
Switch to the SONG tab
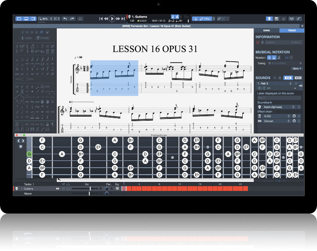[x=267, y=30]
